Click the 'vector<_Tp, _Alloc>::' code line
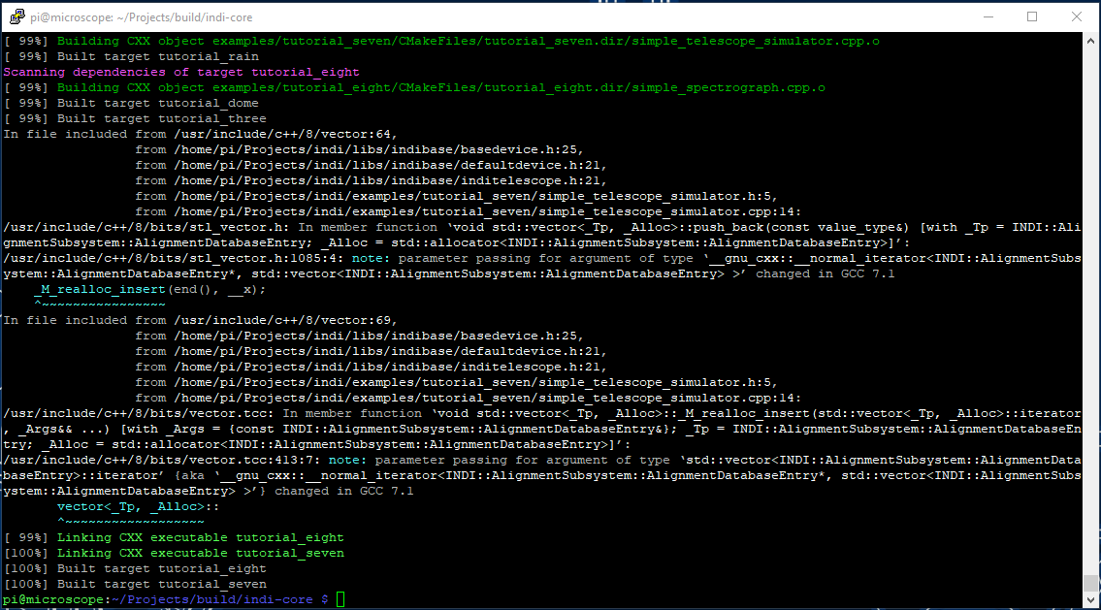 (x=139, y=506)
